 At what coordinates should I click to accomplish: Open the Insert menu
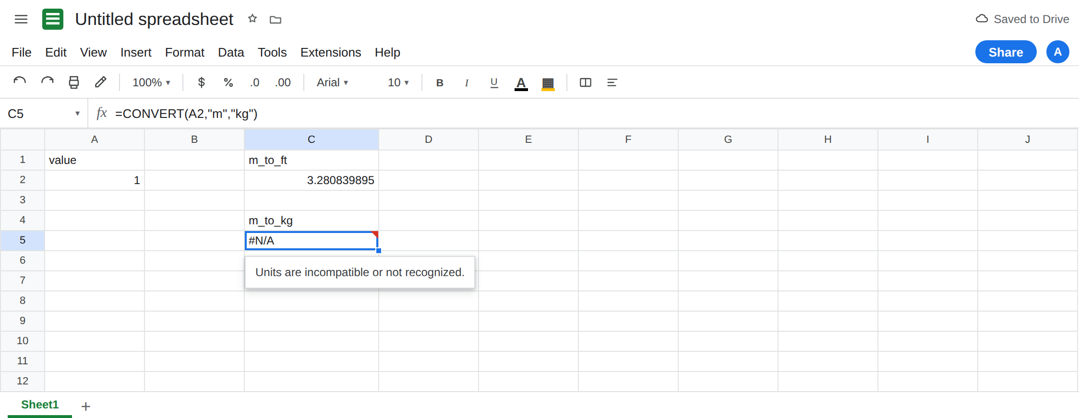[x=136, y=52]
